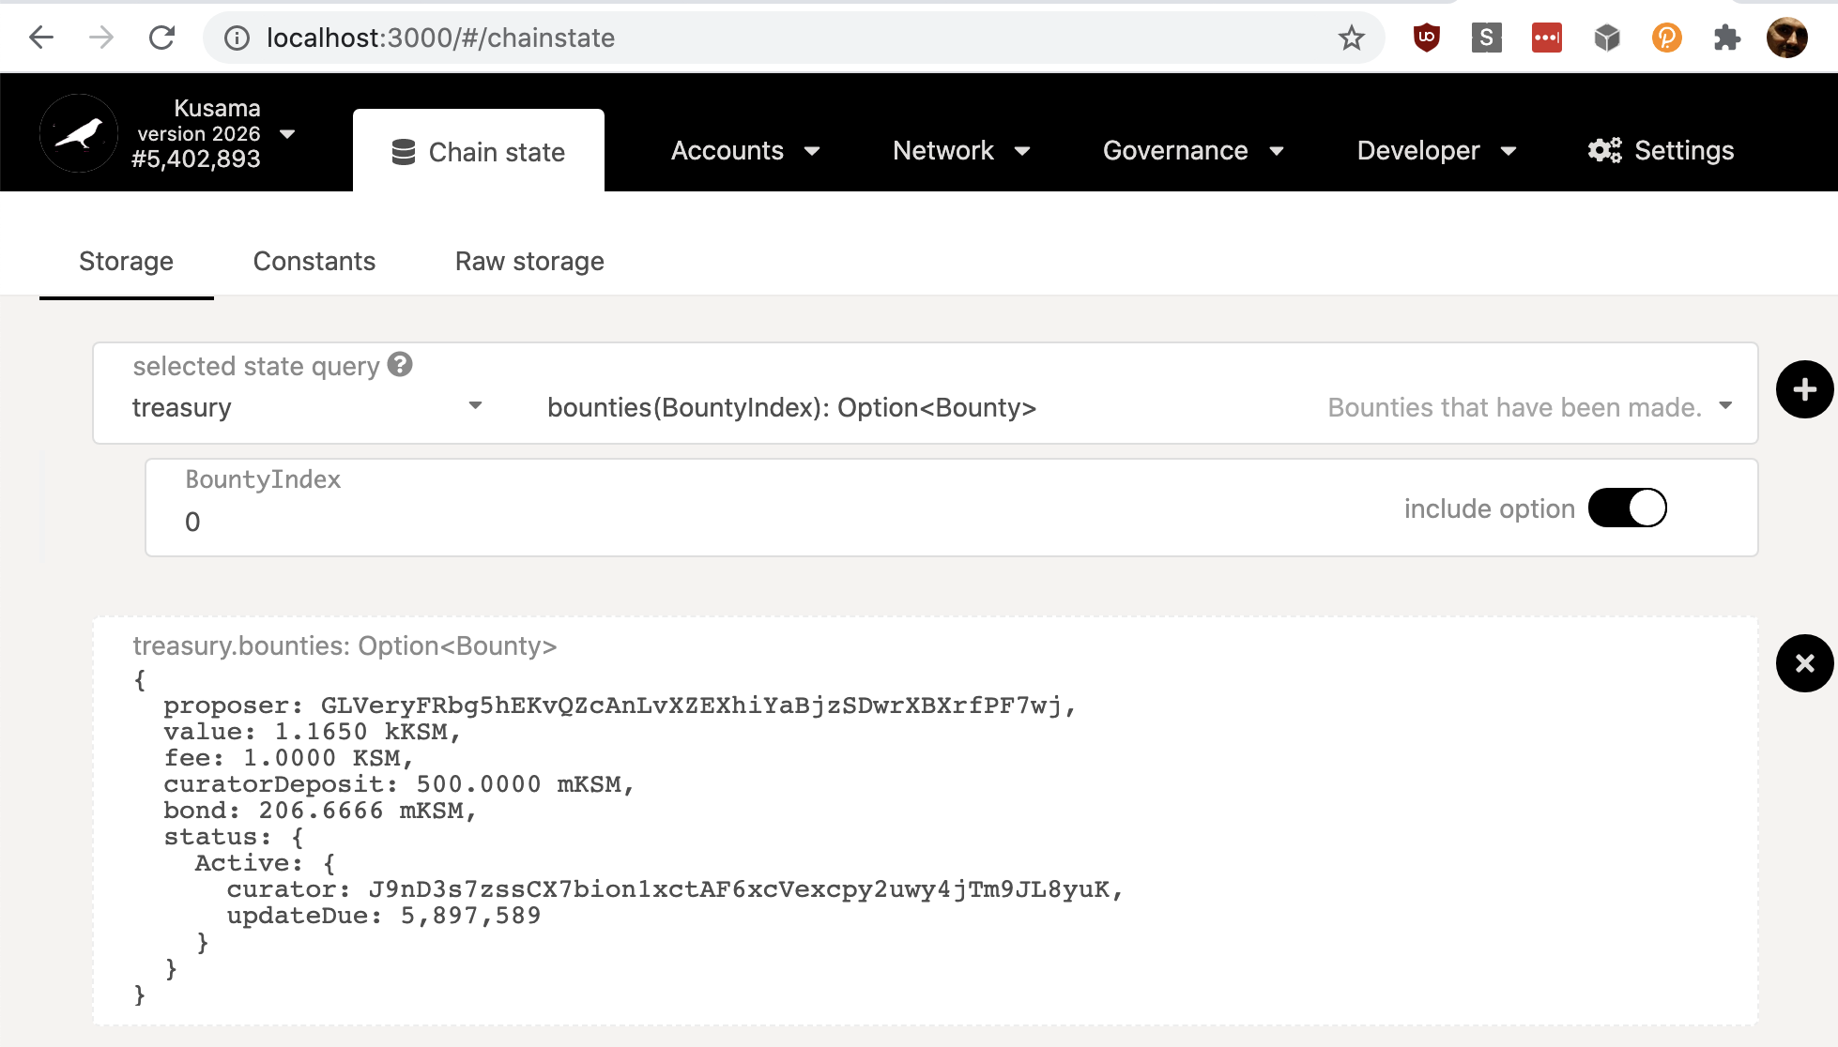Click the Settings gears icon
Viewport: 1838px width, 1047px height.
coord(1604,150)
